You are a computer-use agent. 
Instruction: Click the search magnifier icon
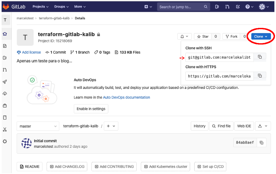tap(206, 7)
